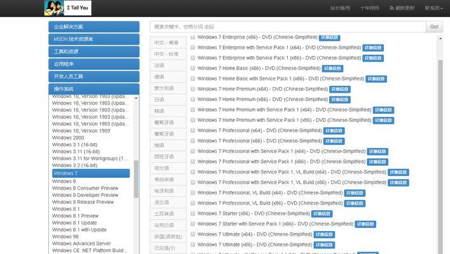This screenshot has height=254, width=450.
Task: Expand the applications category
Action: [x=94, y=64]
